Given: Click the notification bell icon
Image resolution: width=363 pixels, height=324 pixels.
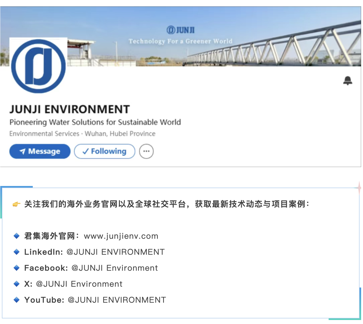Looking at the screenshot, I should coord(348,80).
